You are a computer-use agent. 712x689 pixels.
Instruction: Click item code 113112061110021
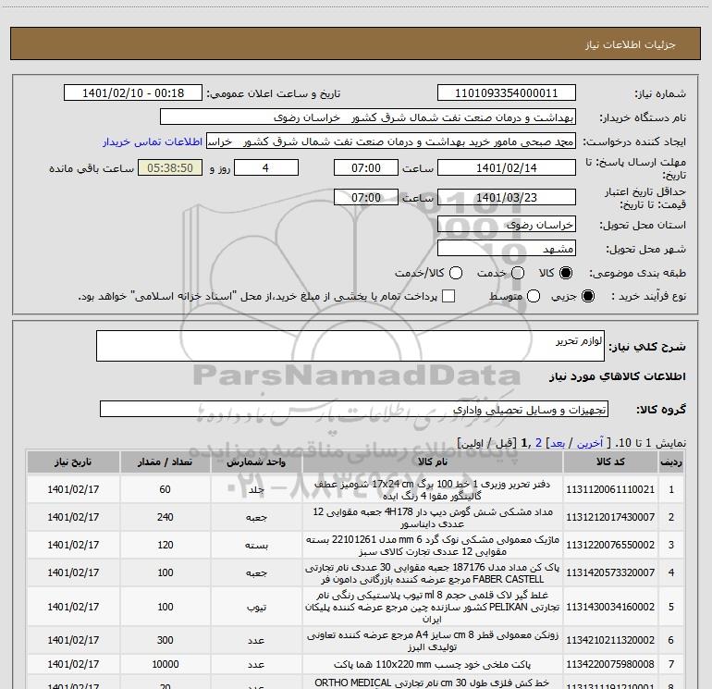[610, 489]
